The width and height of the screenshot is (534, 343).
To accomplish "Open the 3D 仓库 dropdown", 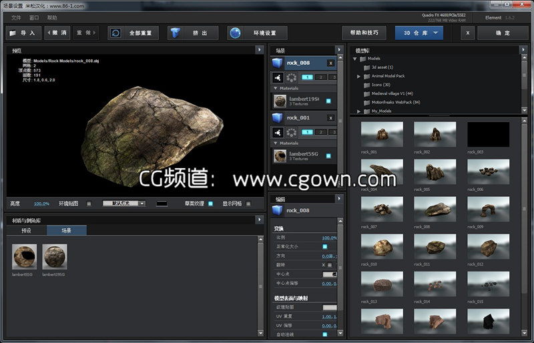I will pyautogui.click(x=419, y=33).
